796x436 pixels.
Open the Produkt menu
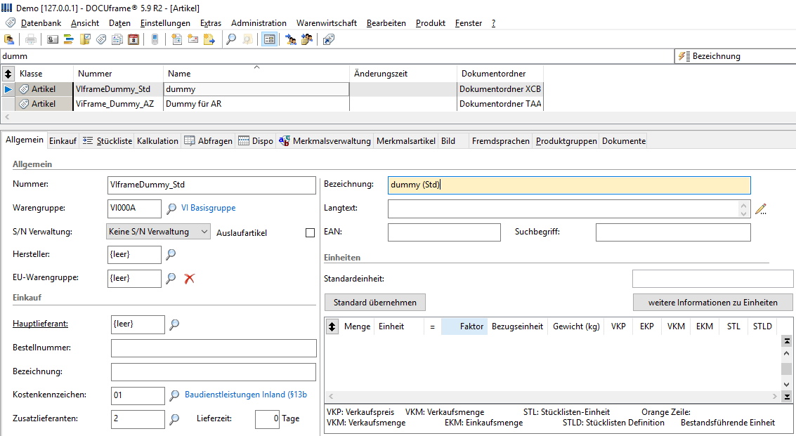430,23
